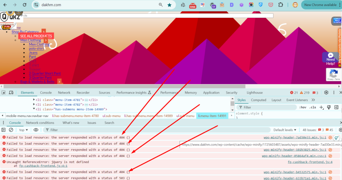
Task: Open the Memory panel tab
Action: tap(191, 93)
